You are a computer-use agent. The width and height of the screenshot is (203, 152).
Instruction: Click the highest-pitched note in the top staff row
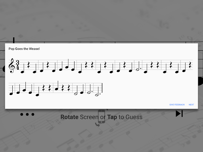(x=67, y=64)
